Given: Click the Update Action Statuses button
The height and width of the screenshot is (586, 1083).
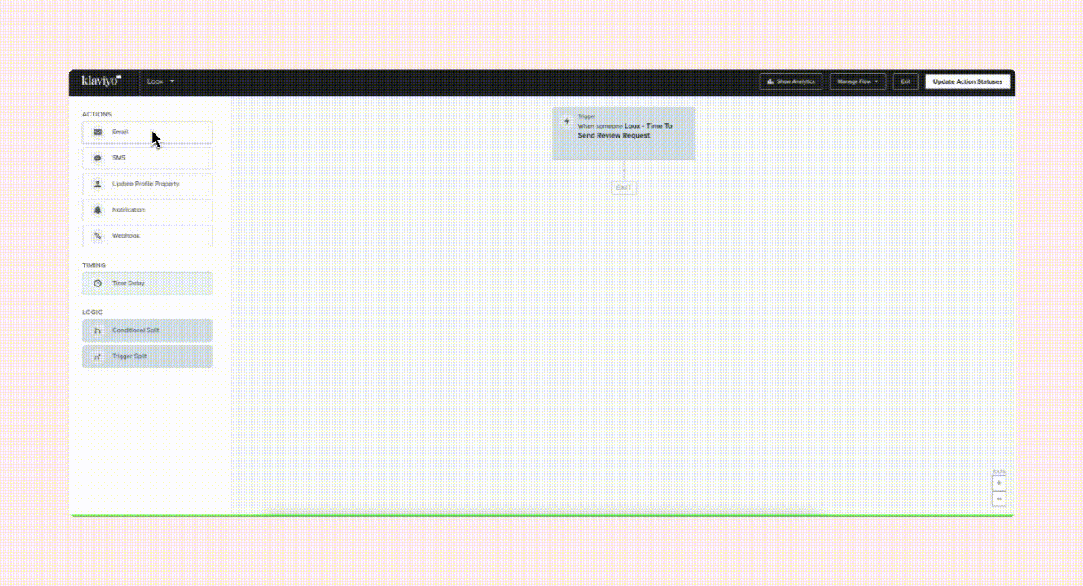Looking at the screenshot, I should [967, 81].
